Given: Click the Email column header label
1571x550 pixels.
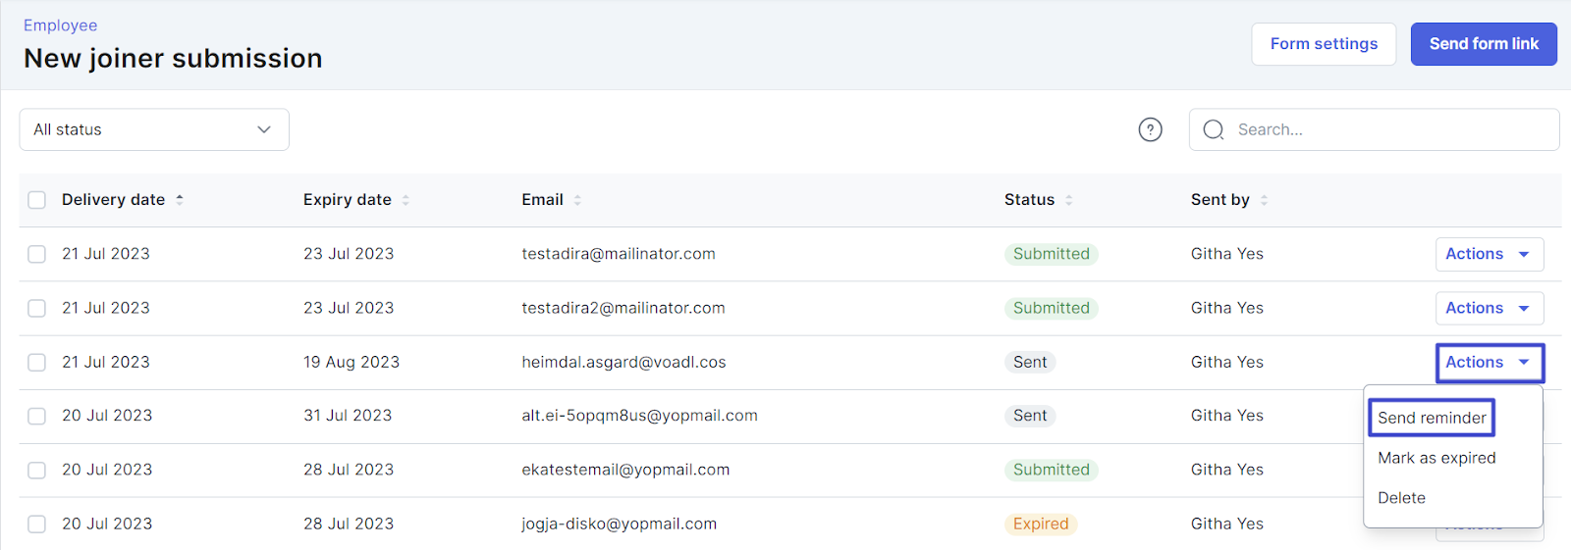Looking at the screenshot, I should pyautogui.click(x=542, y=200).
